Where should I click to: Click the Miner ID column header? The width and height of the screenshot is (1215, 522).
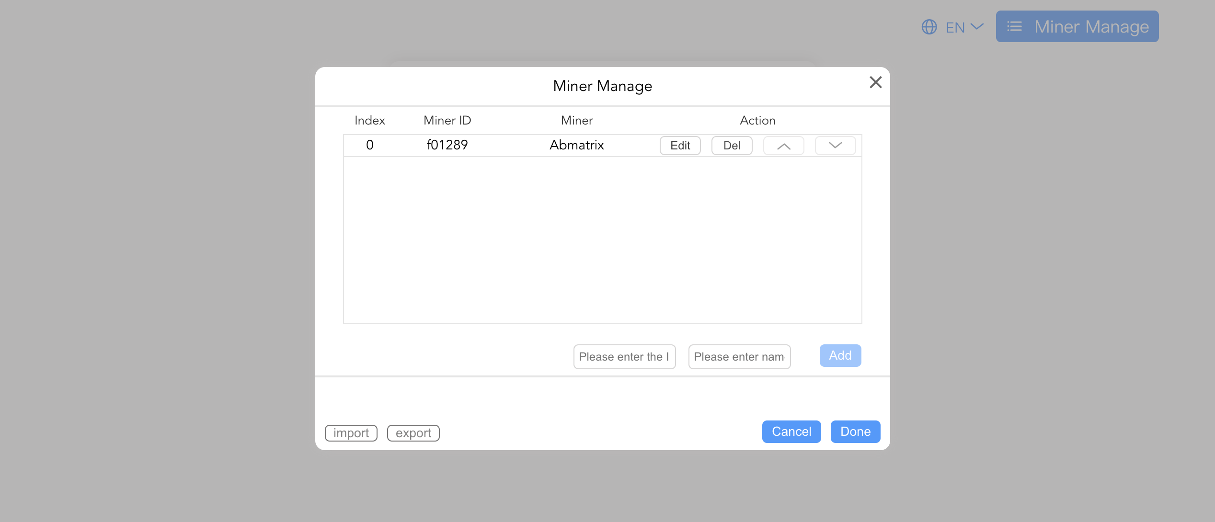click(x=447, y=120)
